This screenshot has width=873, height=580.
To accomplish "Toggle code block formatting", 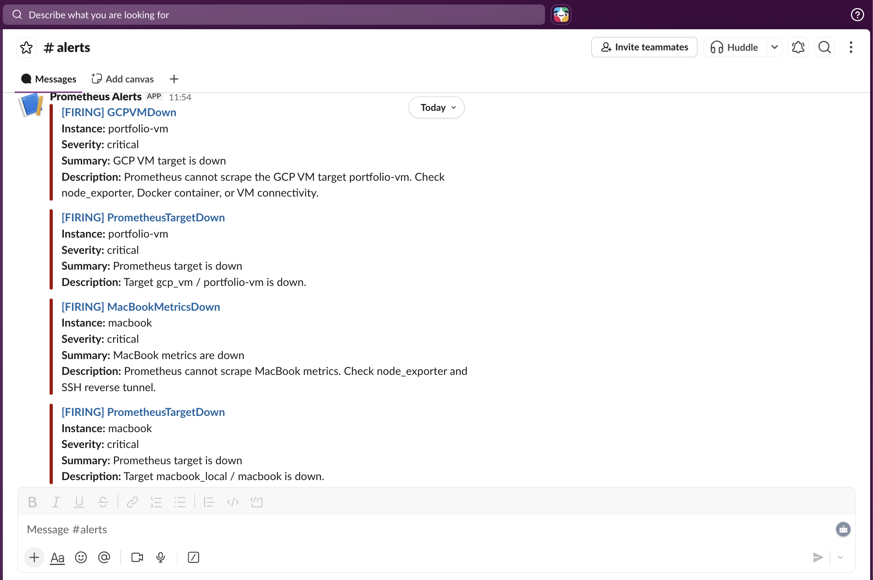I will 256,502.
